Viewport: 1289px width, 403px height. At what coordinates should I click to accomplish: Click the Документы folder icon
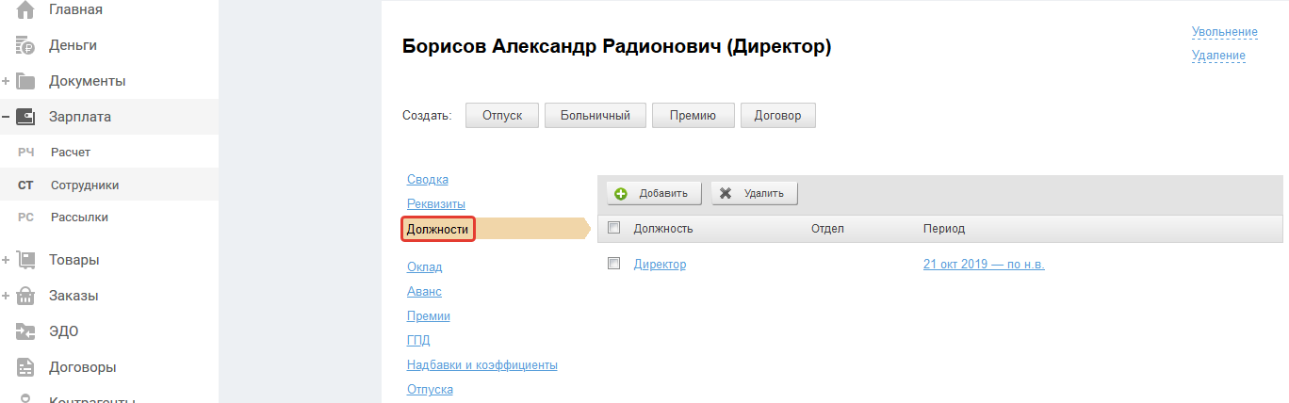coord(25,81)
